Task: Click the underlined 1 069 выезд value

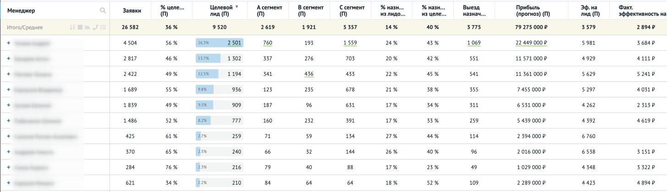Action: pyautogui.click(x=474, y=43)
